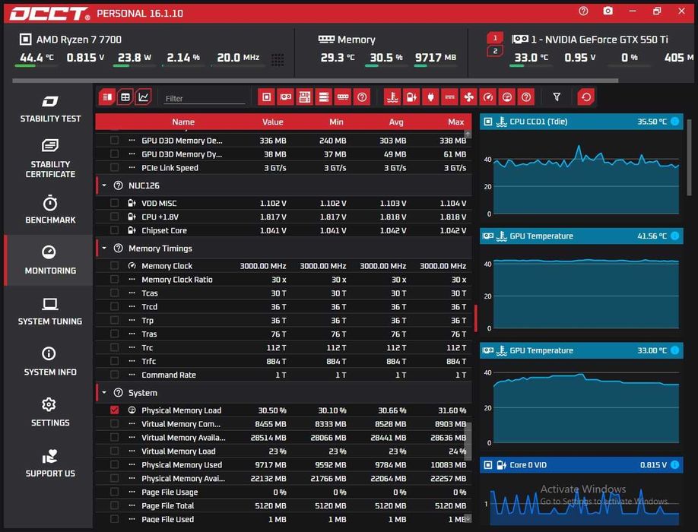Check the PCIe Link Speed checkbox

pyautogui.click(x=114, y=168)
